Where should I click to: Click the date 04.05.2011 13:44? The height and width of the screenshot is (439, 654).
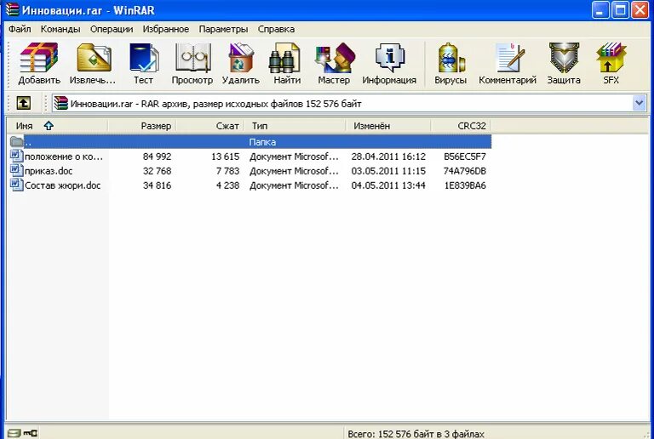(388, 185)
